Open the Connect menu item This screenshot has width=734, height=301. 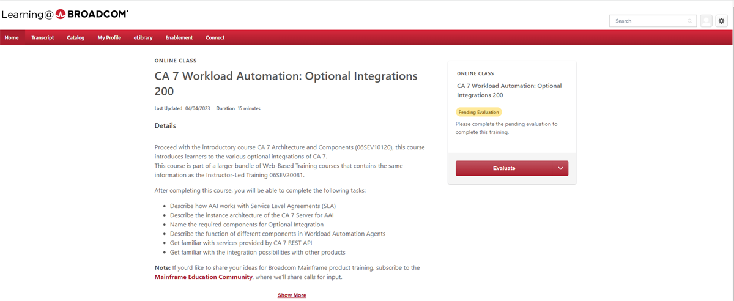coord(215,37)
